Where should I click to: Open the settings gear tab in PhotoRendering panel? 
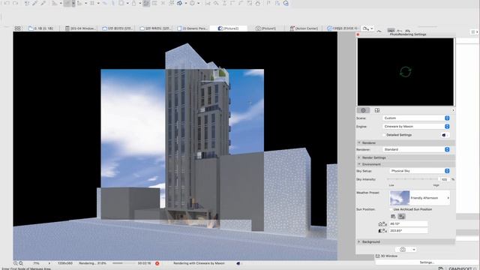(x=363, y=110)
